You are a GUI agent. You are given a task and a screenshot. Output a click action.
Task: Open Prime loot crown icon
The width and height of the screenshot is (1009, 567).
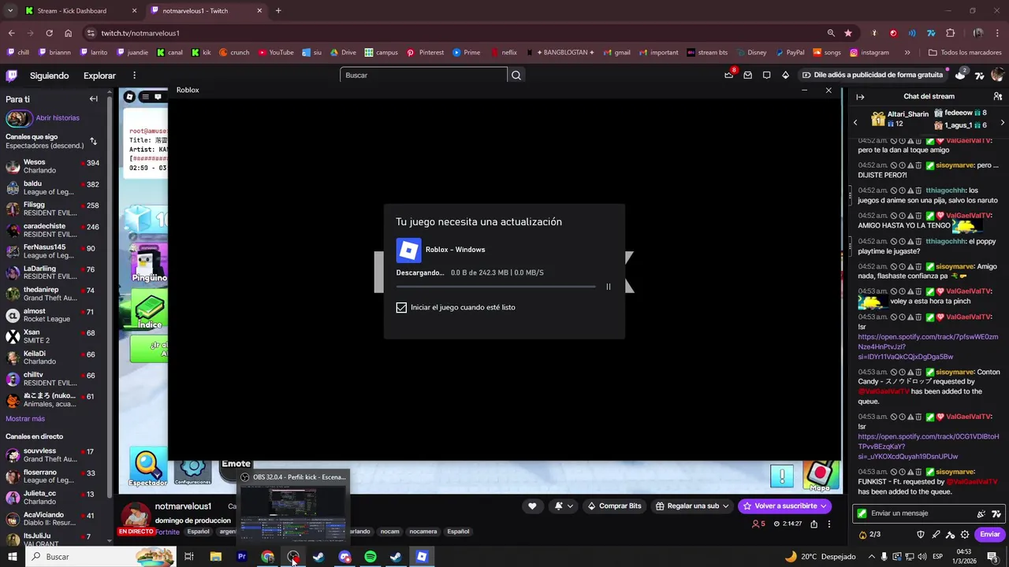tap(728, 75)
